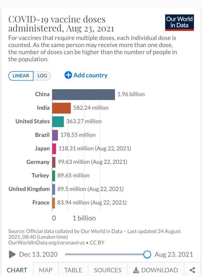
Task: Click the share icon
Action: pyautogui.click(x=192, y=270)
